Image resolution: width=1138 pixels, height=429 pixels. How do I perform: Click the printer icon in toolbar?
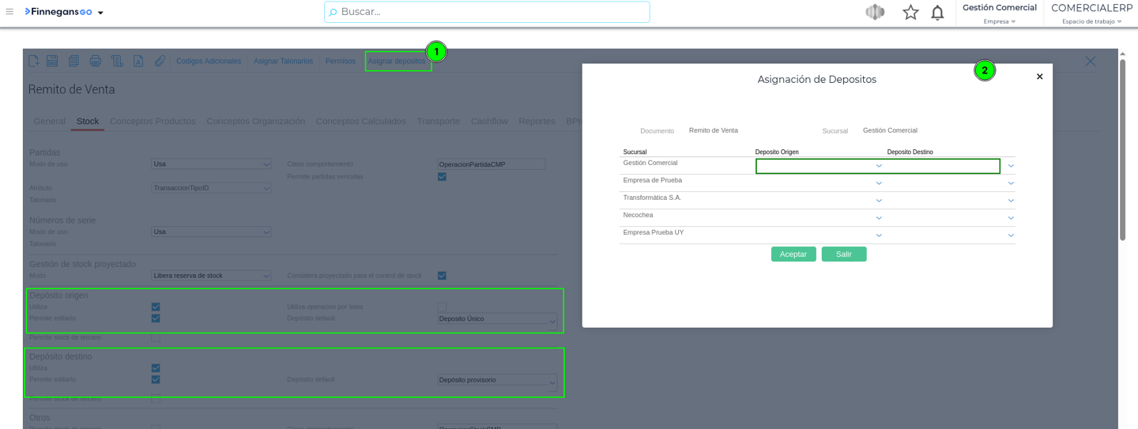coord(95,61)
